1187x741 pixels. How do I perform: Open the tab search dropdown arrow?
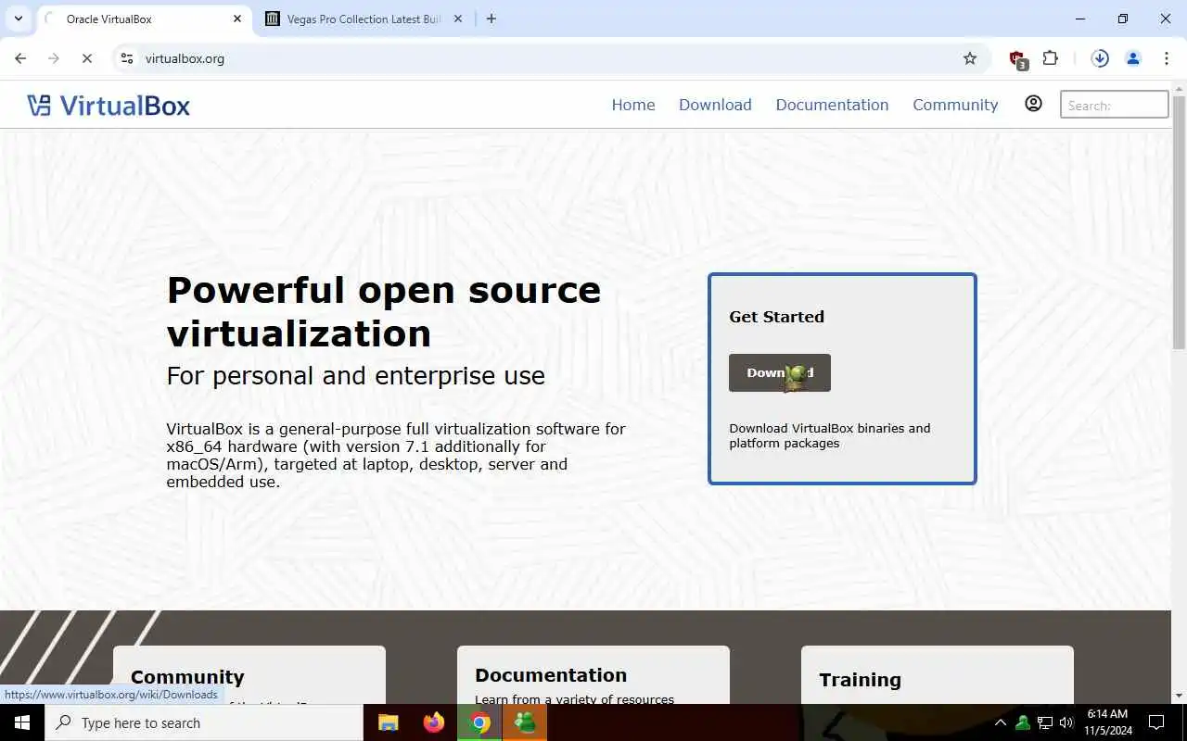[x=18, y=19]
